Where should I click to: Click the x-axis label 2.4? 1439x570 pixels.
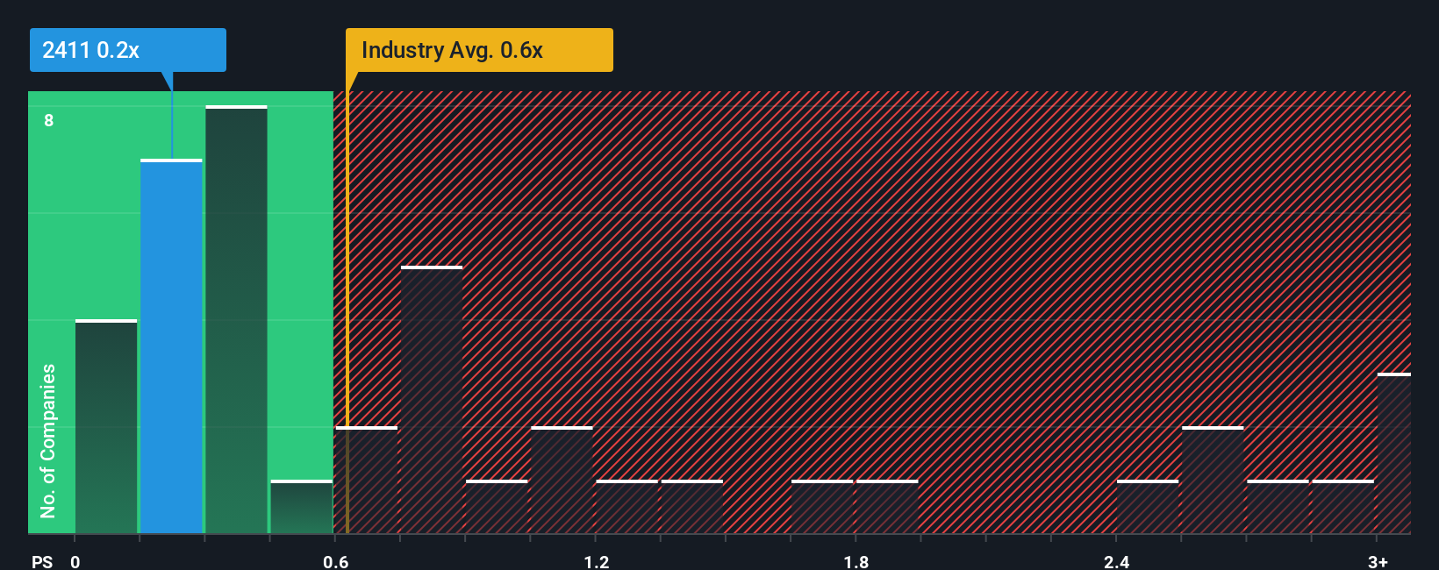point(1116,561)
